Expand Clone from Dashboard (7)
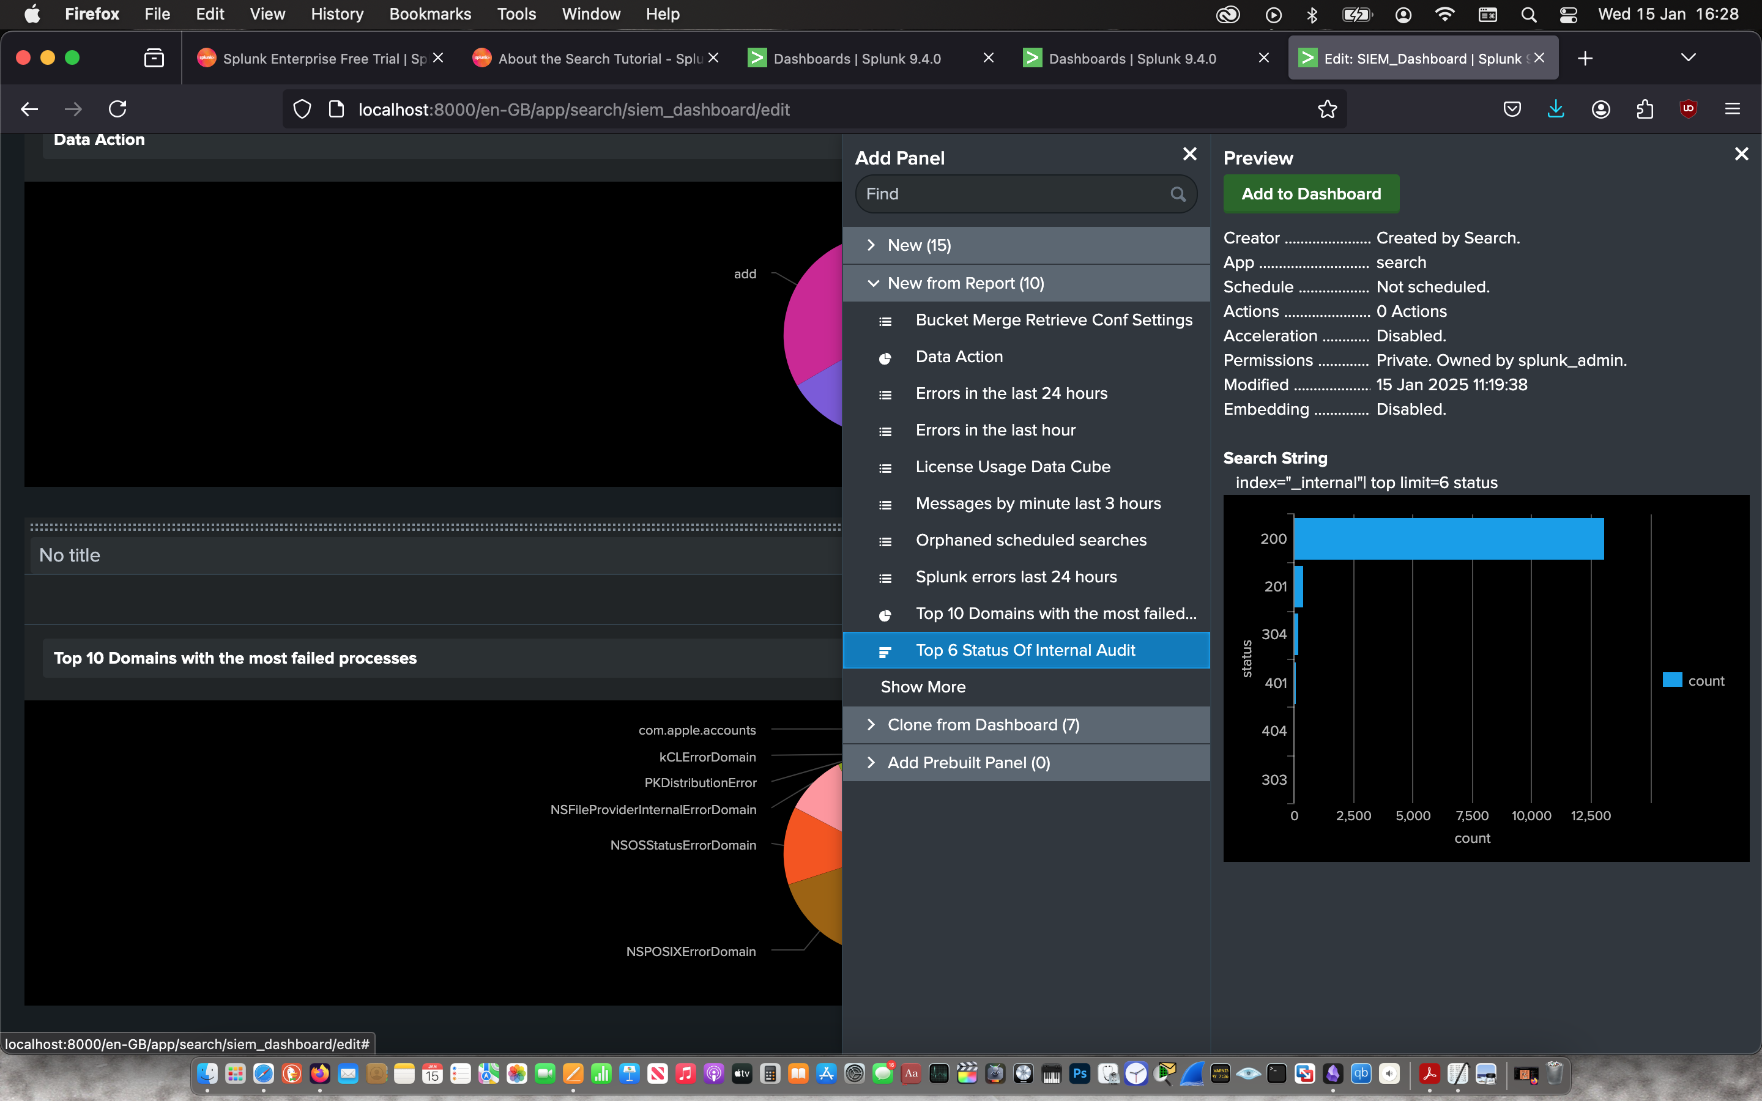 tap(982, 725)
